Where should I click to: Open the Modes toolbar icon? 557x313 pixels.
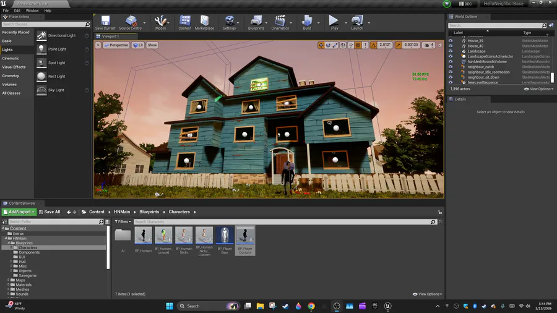[160, 23]
